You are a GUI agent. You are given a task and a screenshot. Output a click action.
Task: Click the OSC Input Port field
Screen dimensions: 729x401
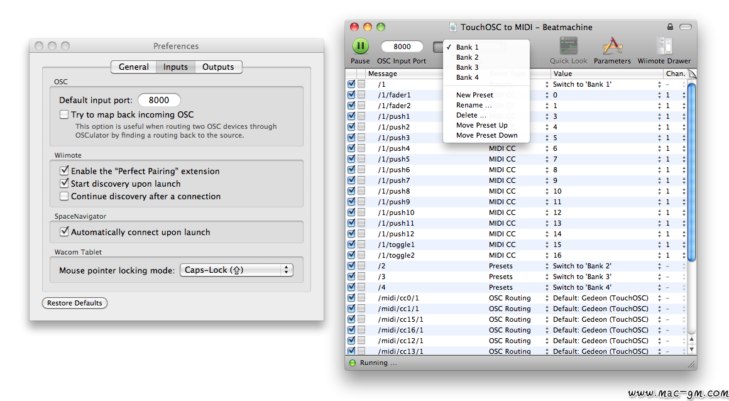pyautogui.click(x=402, y=47)
